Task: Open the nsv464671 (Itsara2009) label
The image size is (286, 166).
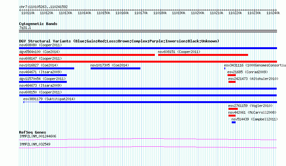Action: (40, 72)
